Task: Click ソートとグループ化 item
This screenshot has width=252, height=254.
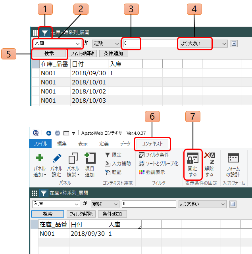Action: click(159, 164)
